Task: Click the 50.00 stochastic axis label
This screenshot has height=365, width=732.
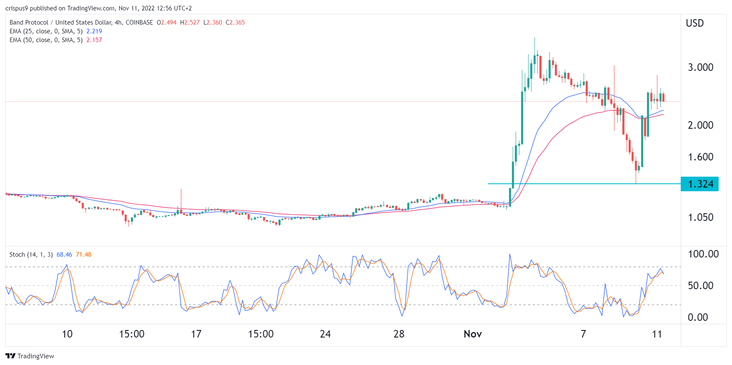Action: (x=700, y=285)
